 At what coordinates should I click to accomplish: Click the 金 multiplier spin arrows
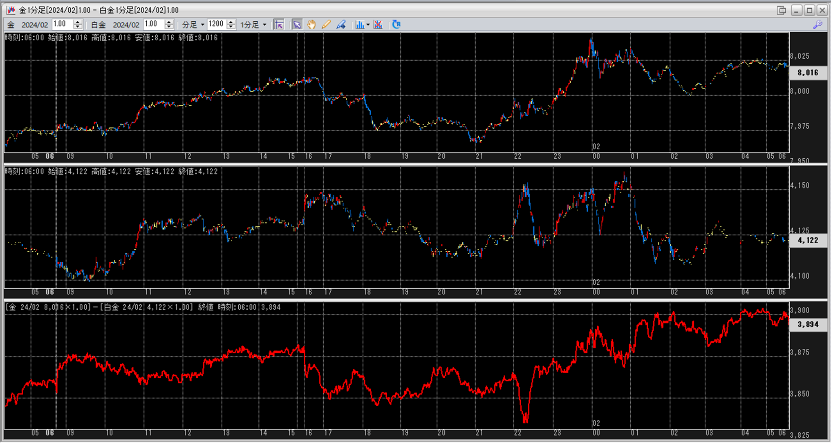(x=78, y=24)
